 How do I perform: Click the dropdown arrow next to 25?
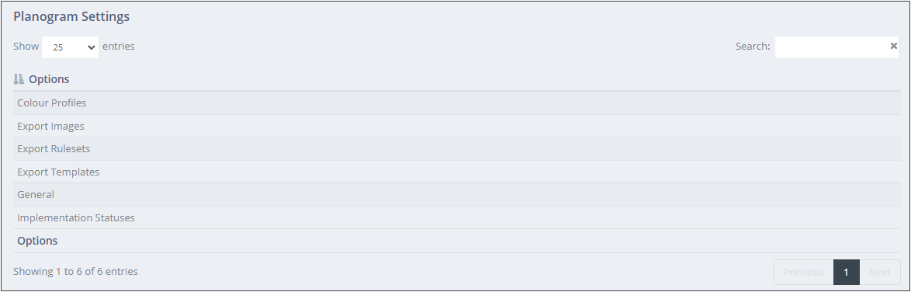92,47
